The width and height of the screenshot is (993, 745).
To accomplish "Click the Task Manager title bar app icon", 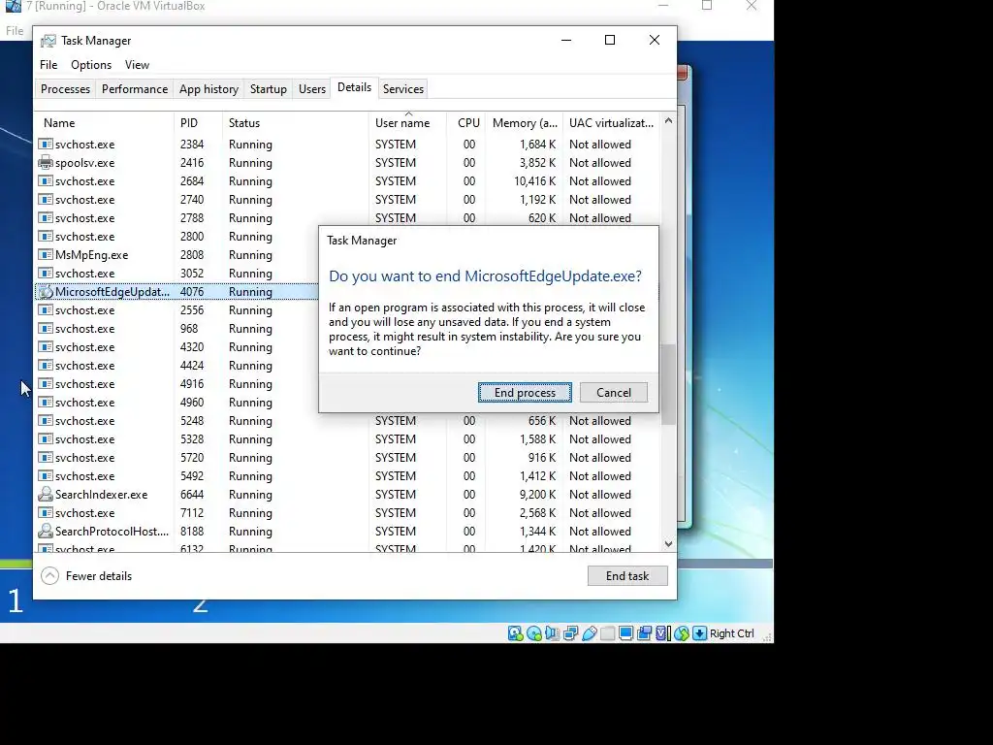I will click(48, 41).
